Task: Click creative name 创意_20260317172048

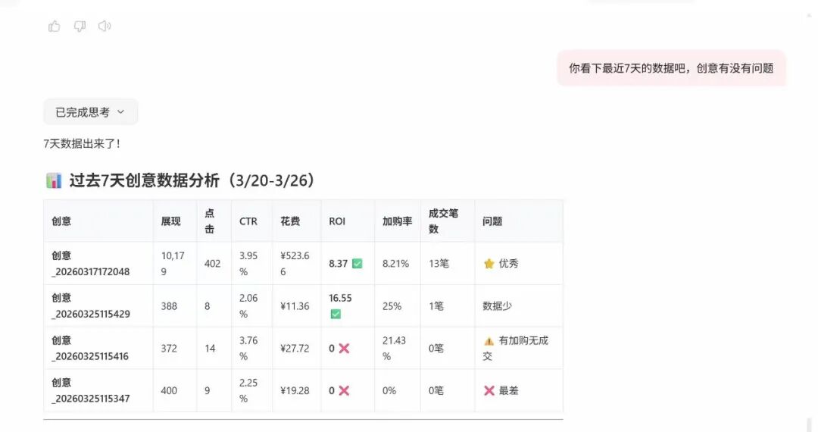Action: coord(90,264)
